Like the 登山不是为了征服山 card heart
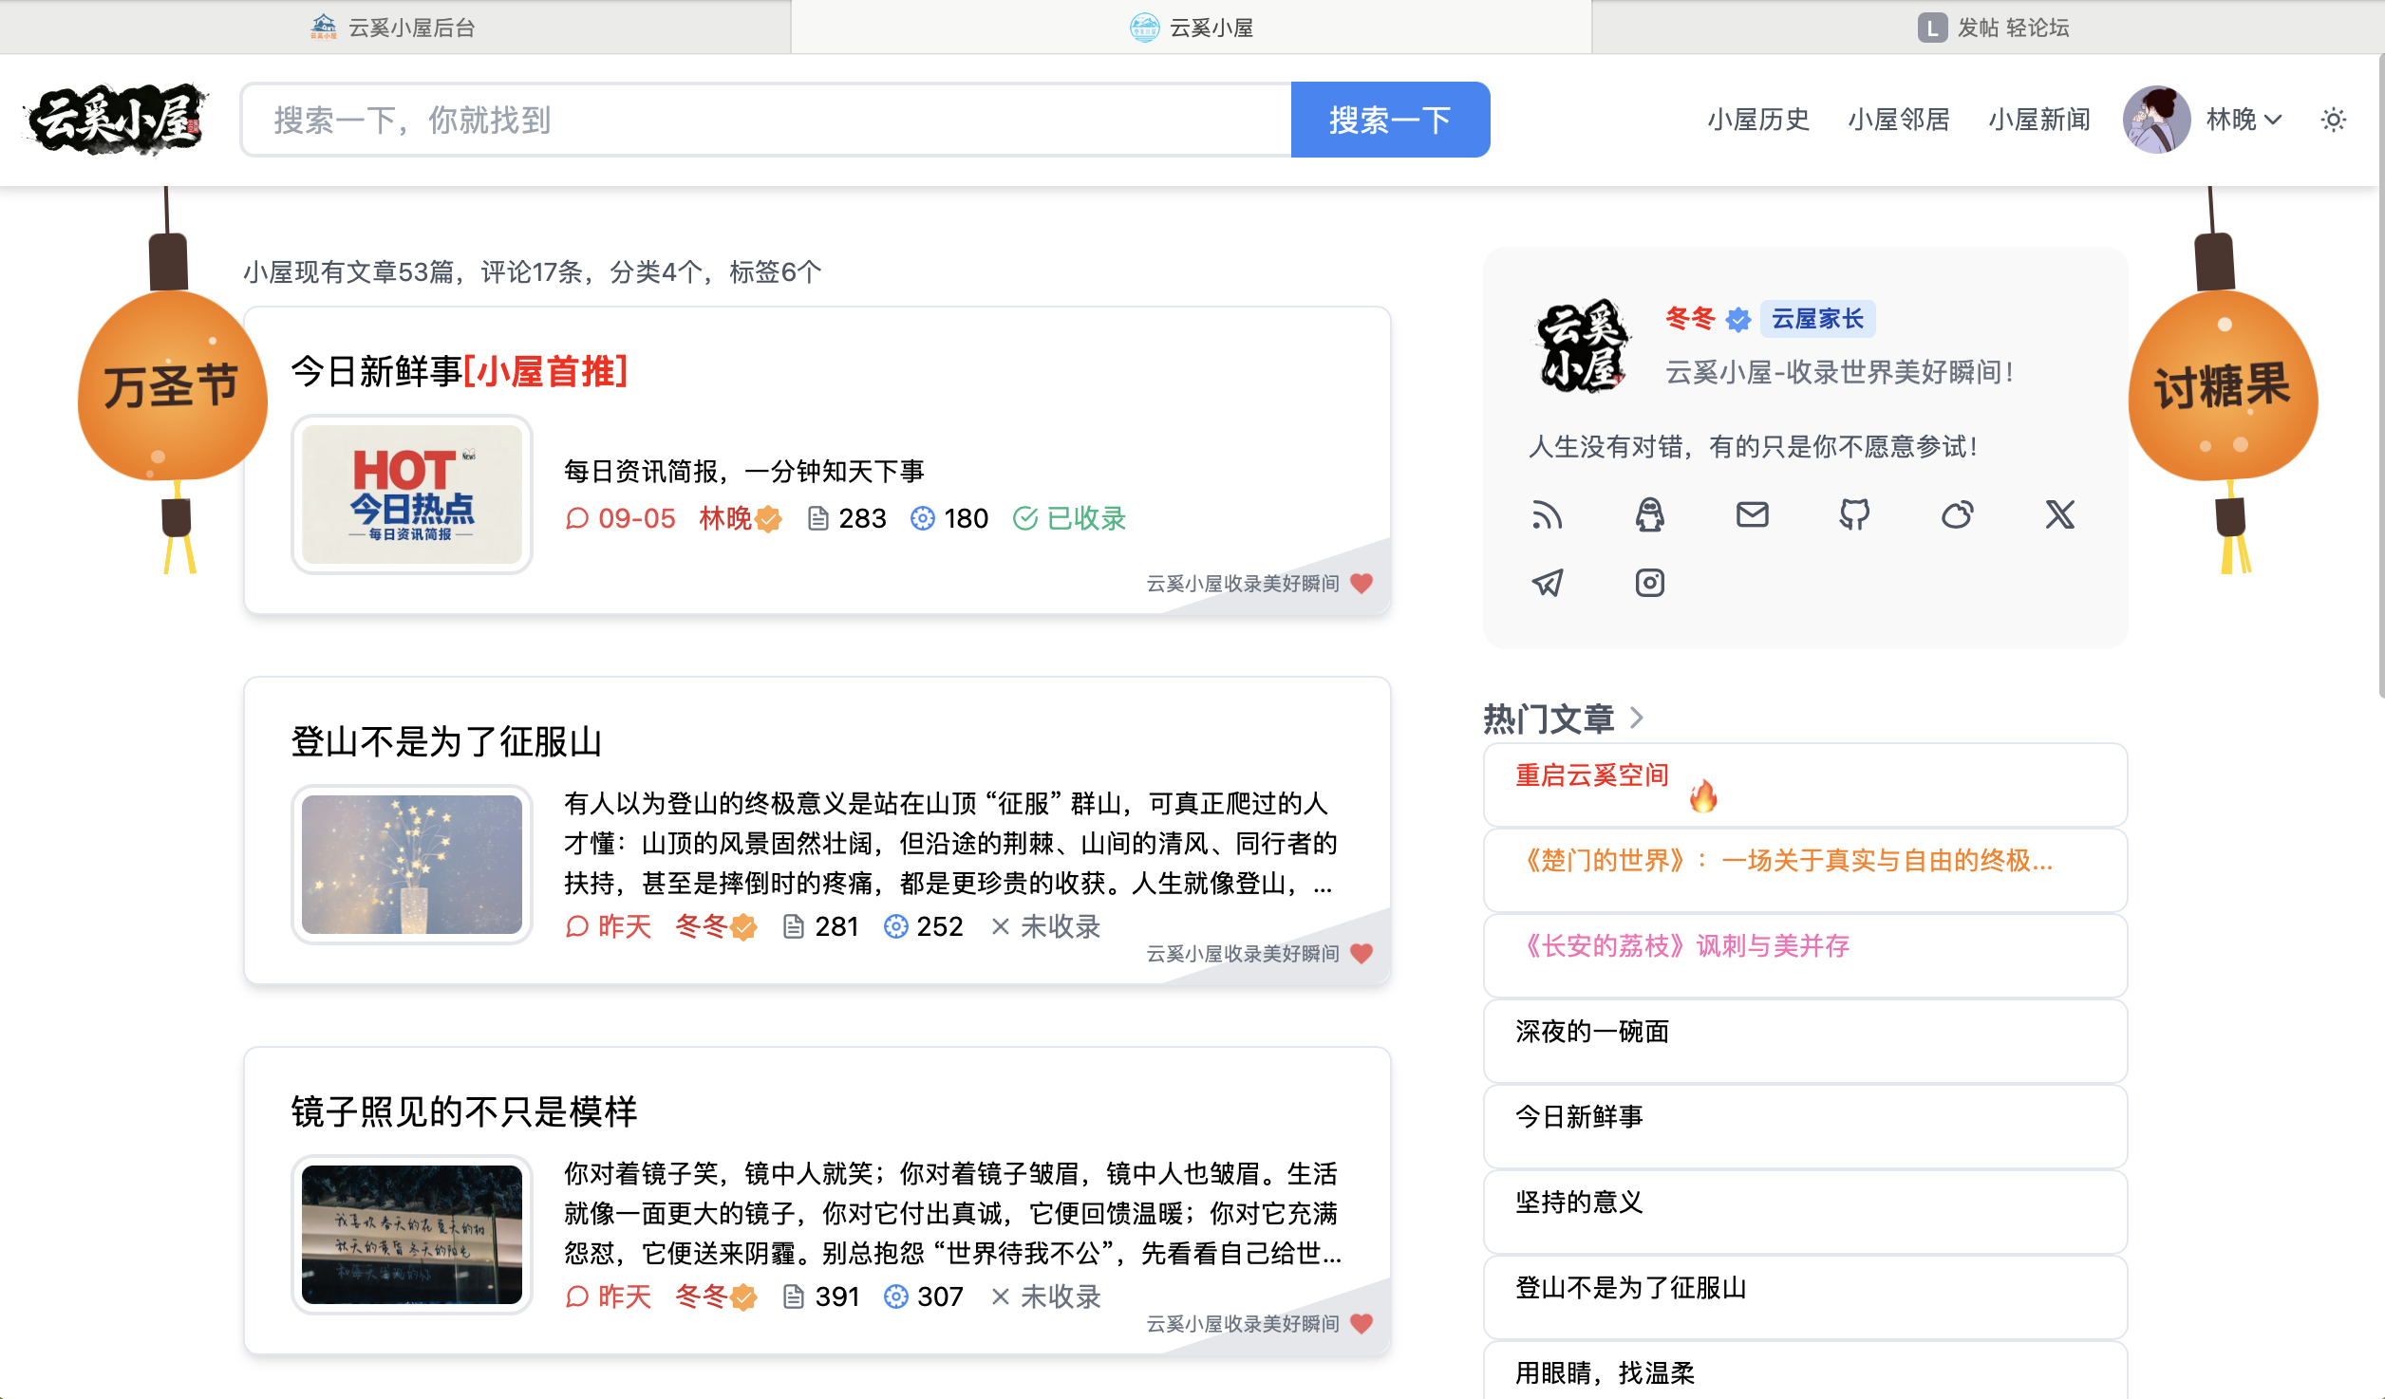This screenshot has height=1399, width=2385. click(x=1362, y=953)
